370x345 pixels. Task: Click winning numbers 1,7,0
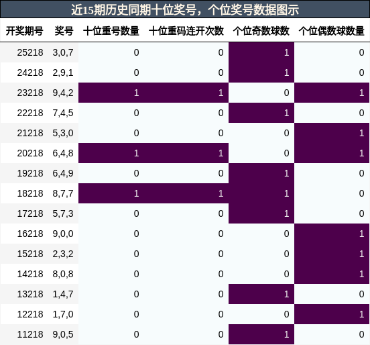[x=63, y=314]
